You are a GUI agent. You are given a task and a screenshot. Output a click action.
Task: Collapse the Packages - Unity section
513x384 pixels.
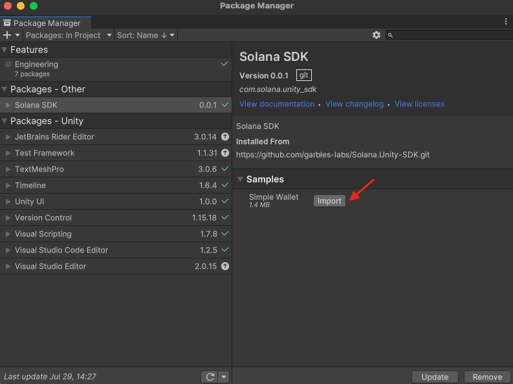click(x=5, y=121)
